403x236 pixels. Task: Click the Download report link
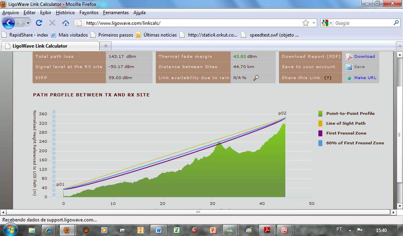tap(364, 56)
